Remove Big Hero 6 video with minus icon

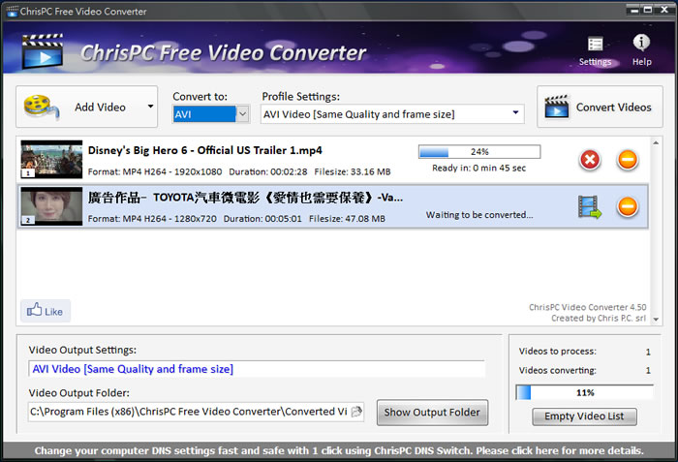coord(628,160)
